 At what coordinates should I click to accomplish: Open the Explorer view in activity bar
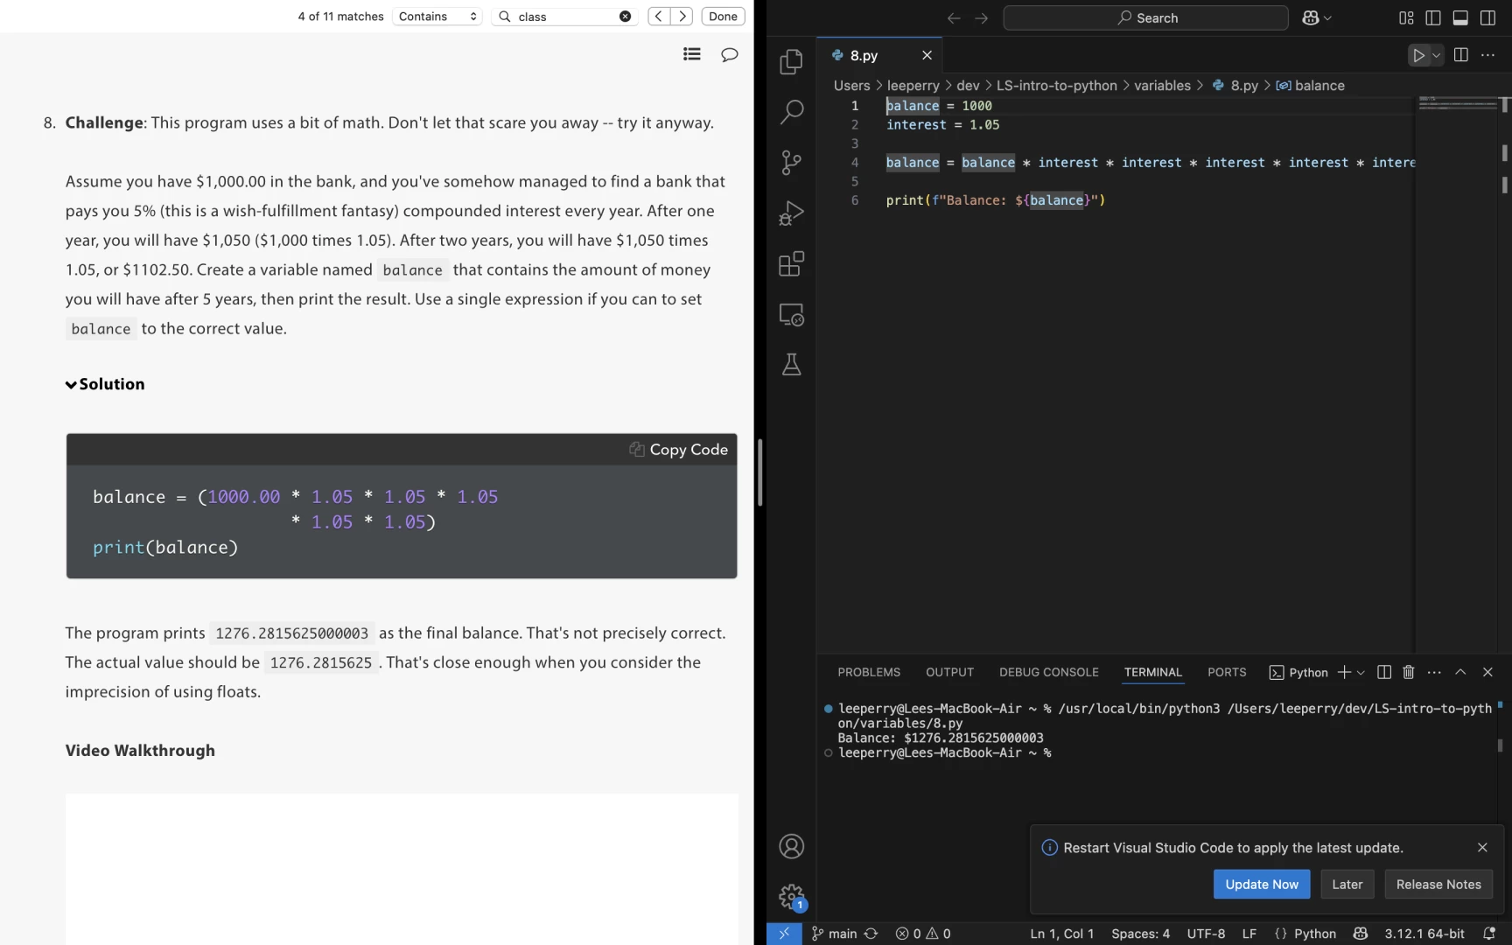click(791, 61)
